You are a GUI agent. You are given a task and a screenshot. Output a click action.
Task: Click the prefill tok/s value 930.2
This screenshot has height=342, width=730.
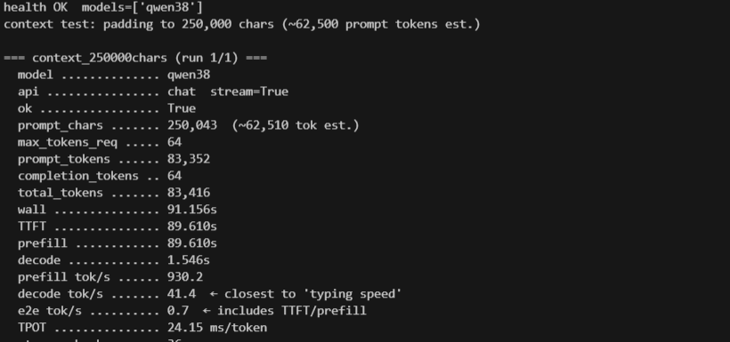(185, 277)
